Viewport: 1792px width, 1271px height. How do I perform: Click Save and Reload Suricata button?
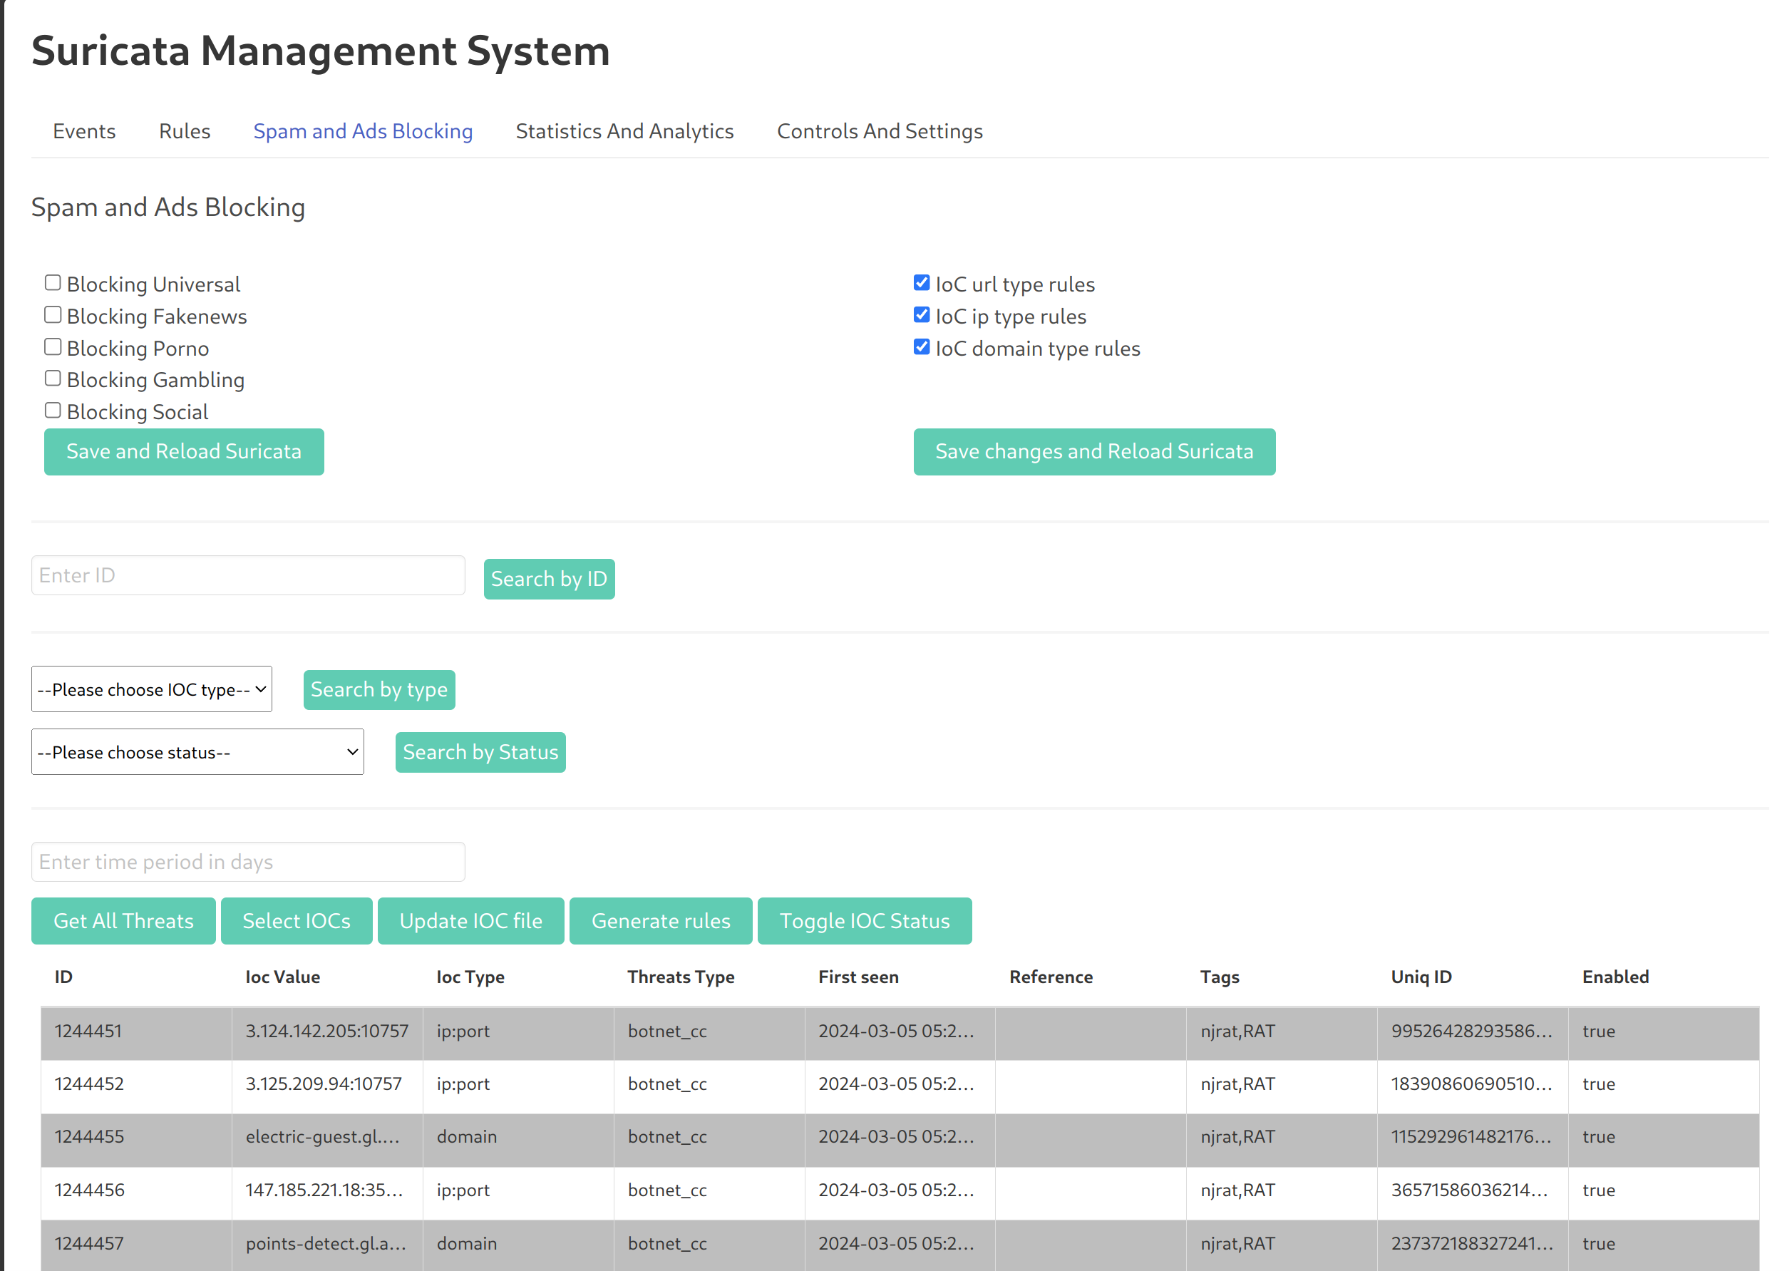[184, 451]
